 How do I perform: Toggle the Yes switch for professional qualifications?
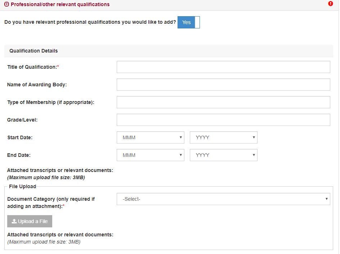pos(189,22)
